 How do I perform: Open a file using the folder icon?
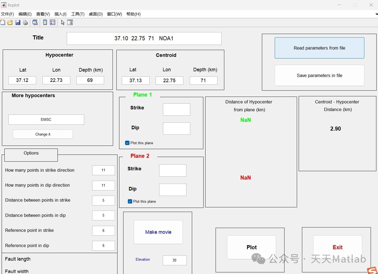10,23
